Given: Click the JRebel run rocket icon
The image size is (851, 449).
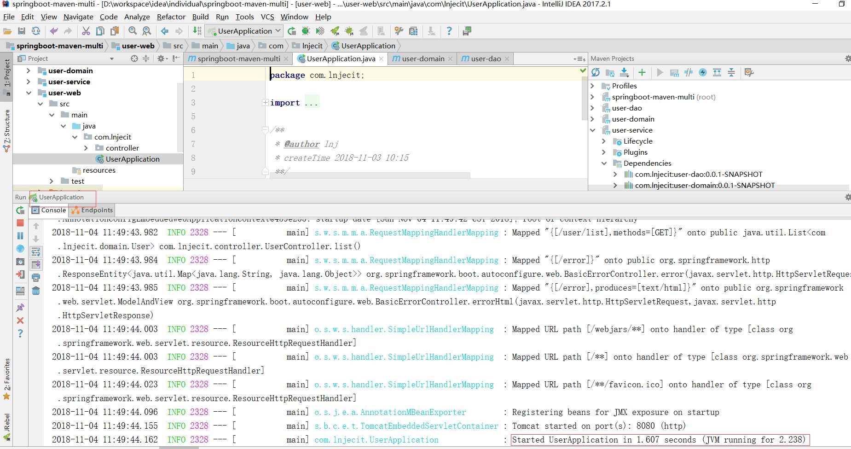Looking at the screenshot, I should [335, 31].
